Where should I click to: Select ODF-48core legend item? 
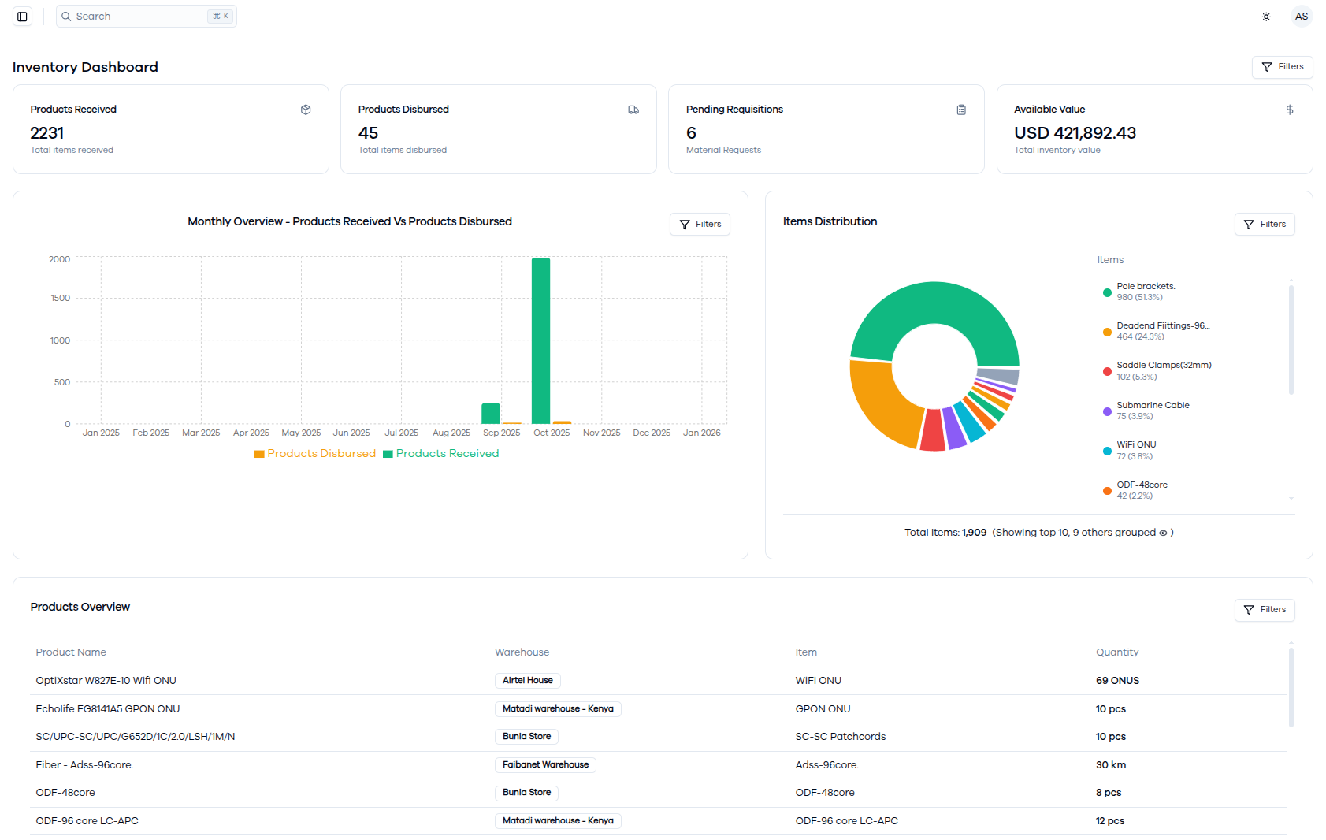(1135, 490)
